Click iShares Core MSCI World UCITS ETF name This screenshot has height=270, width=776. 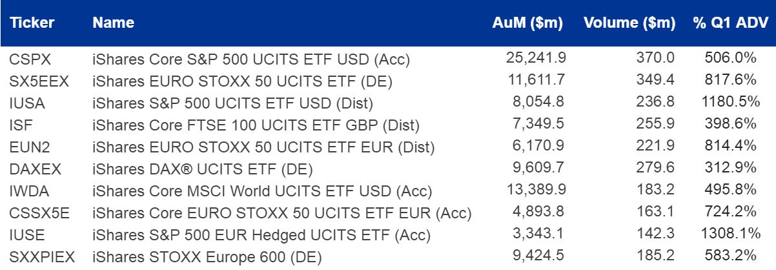coord(262,192)
